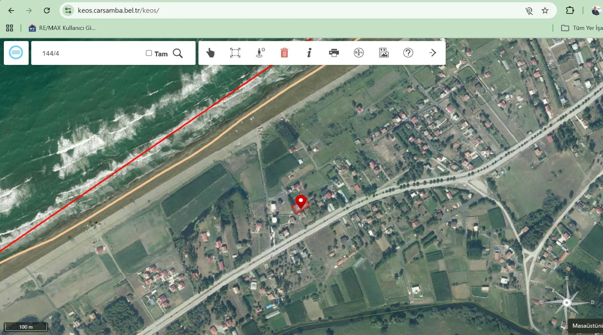This screenshot has width=603, height=335.
Task: Go forward with browser forward arrow
Action: [x=29, y=10]
